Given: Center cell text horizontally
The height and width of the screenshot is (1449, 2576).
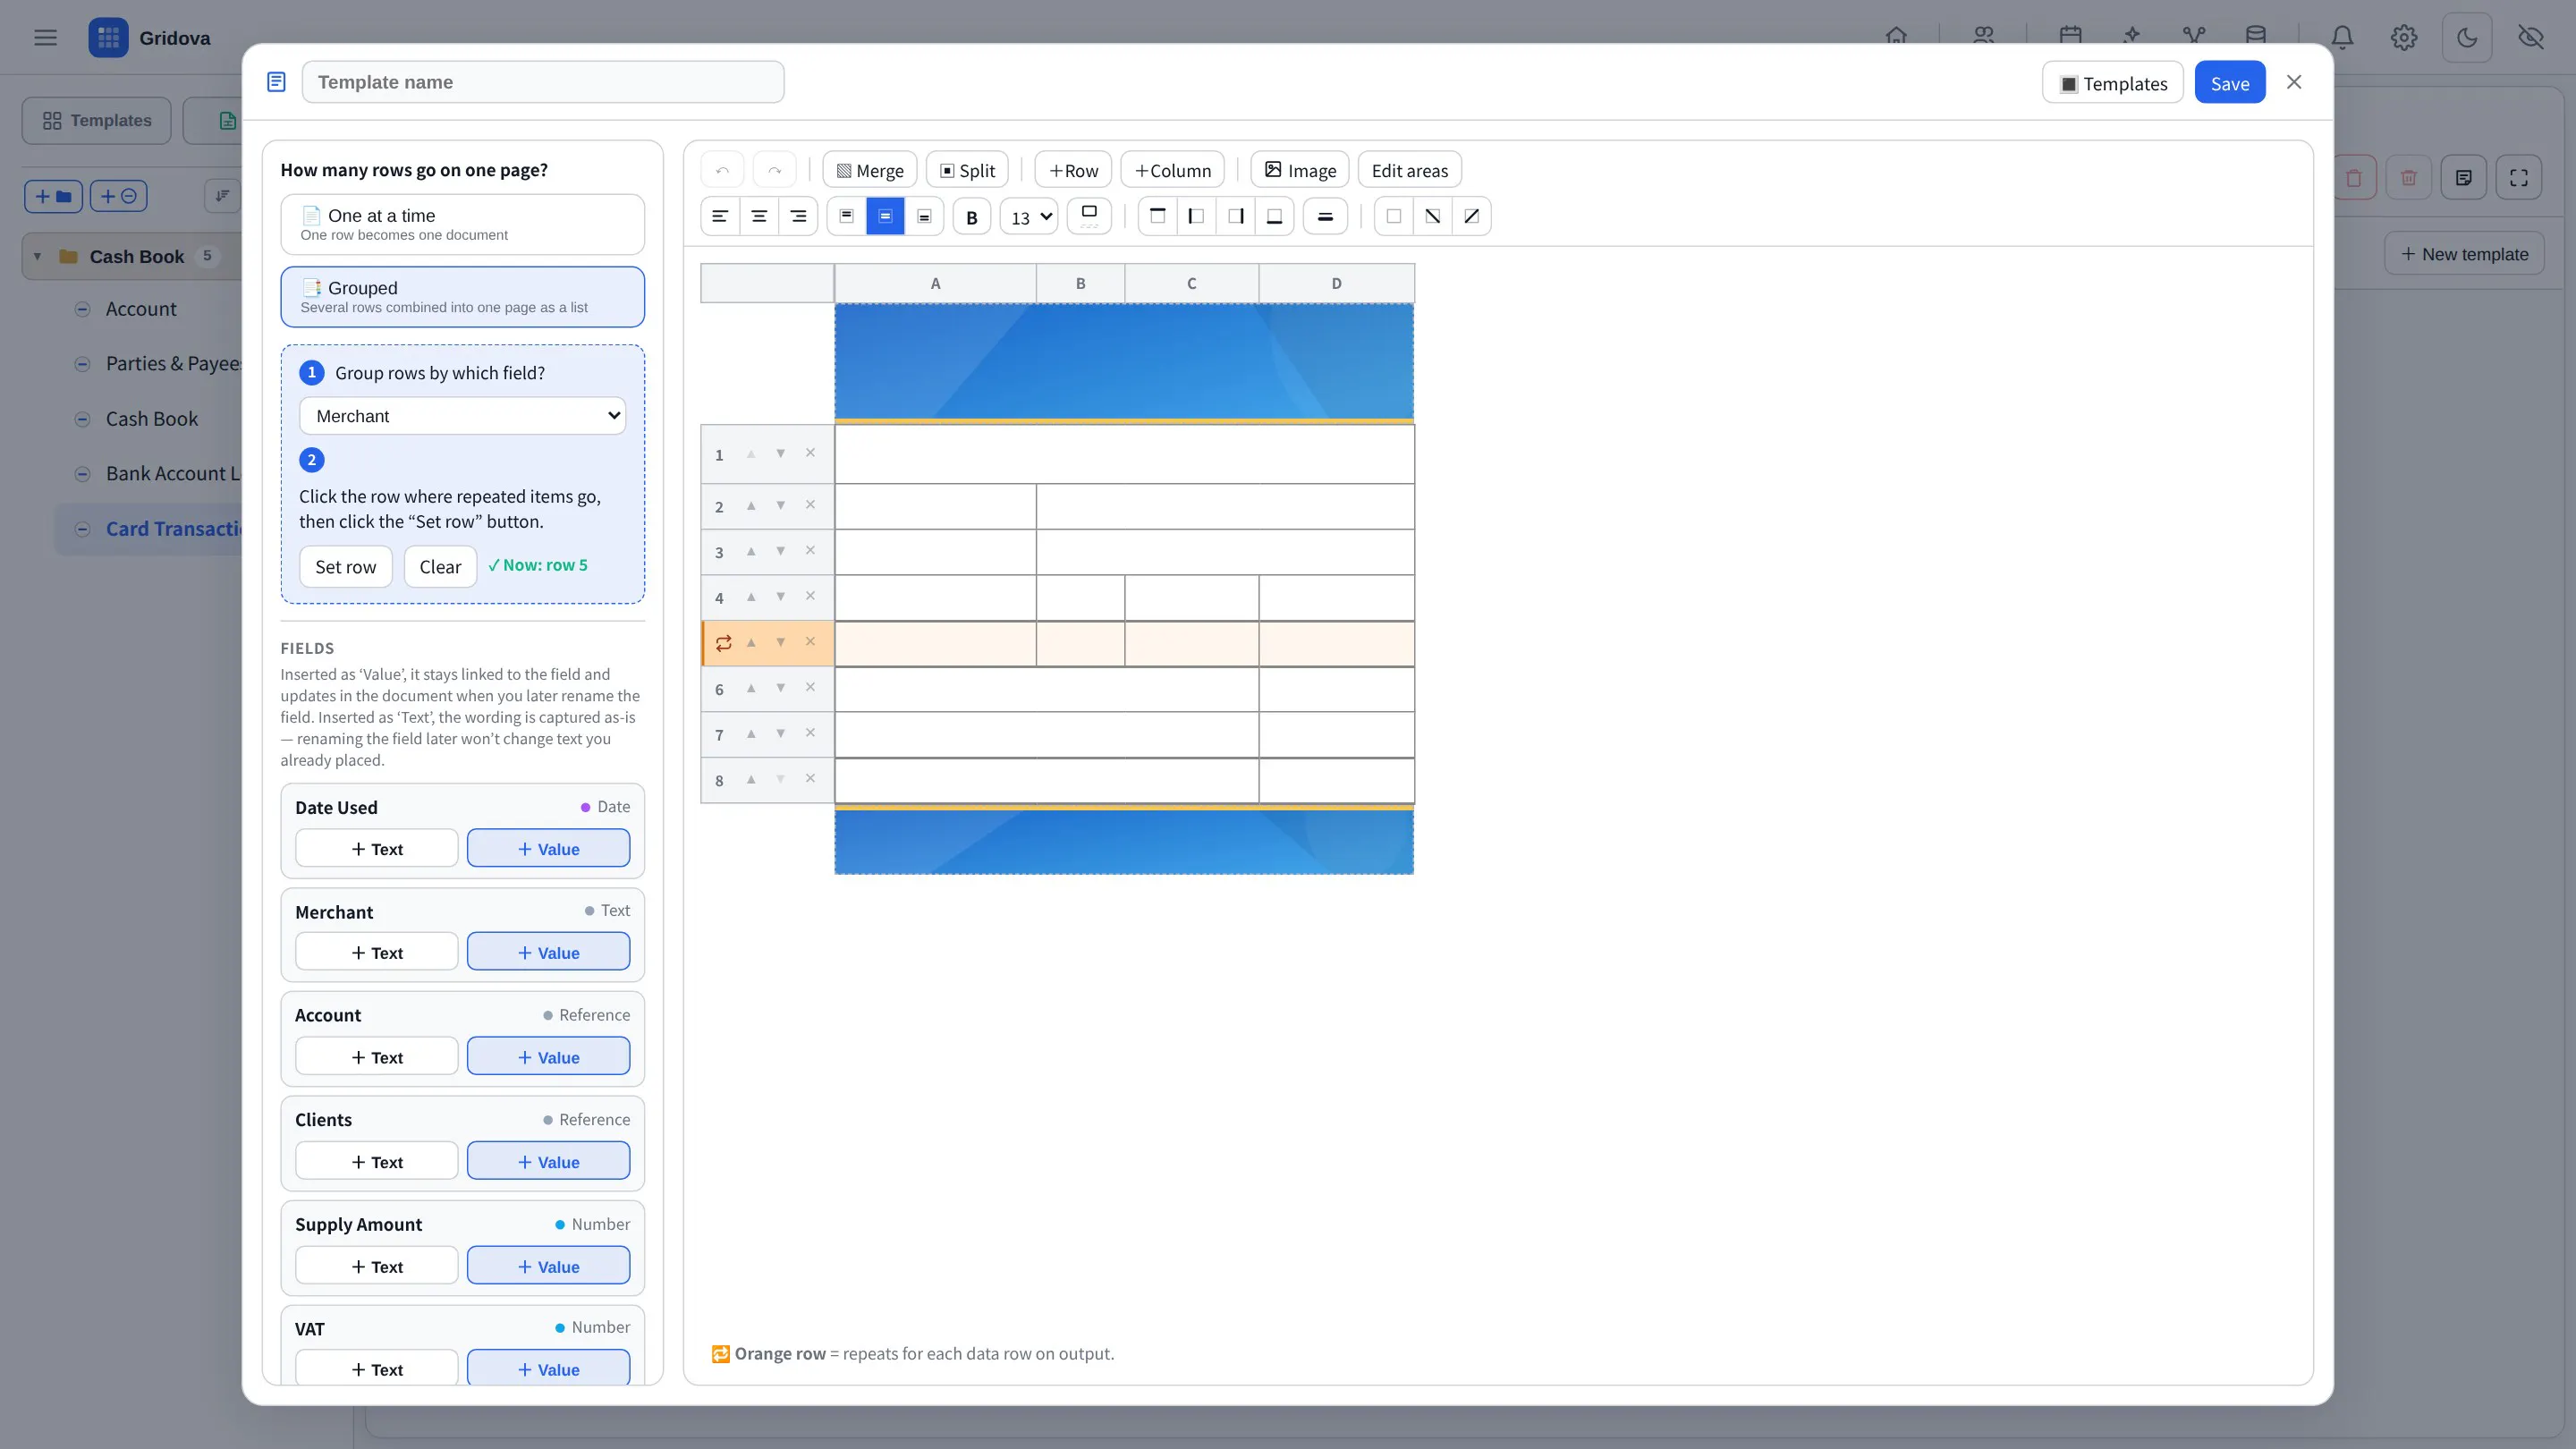Looking at the screenshot, I should click(x=759, y=216).
